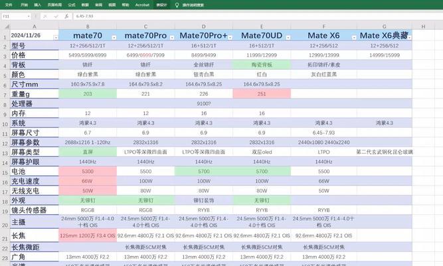Open filter dropdown on the mate70Pro header

coord(172,37)
